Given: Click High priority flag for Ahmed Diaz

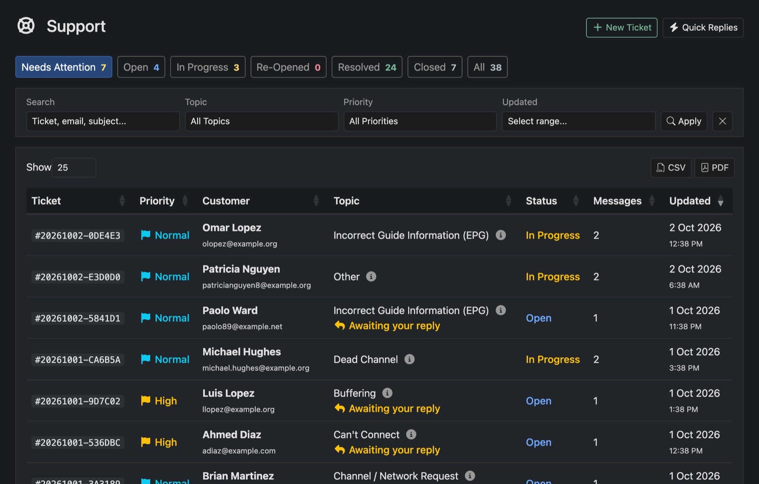Looking at the screenshot, I should pos(145,442).
